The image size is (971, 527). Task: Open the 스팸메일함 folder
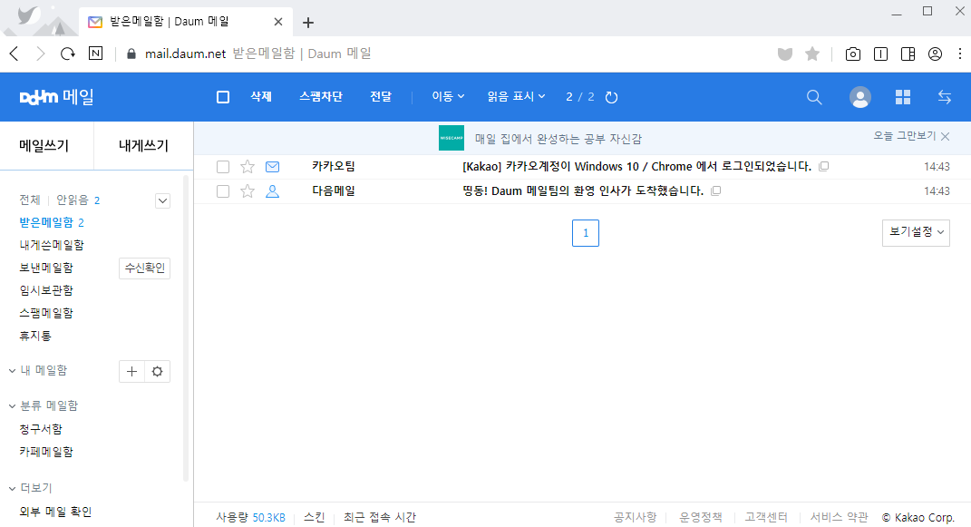(x=46, y=313)
